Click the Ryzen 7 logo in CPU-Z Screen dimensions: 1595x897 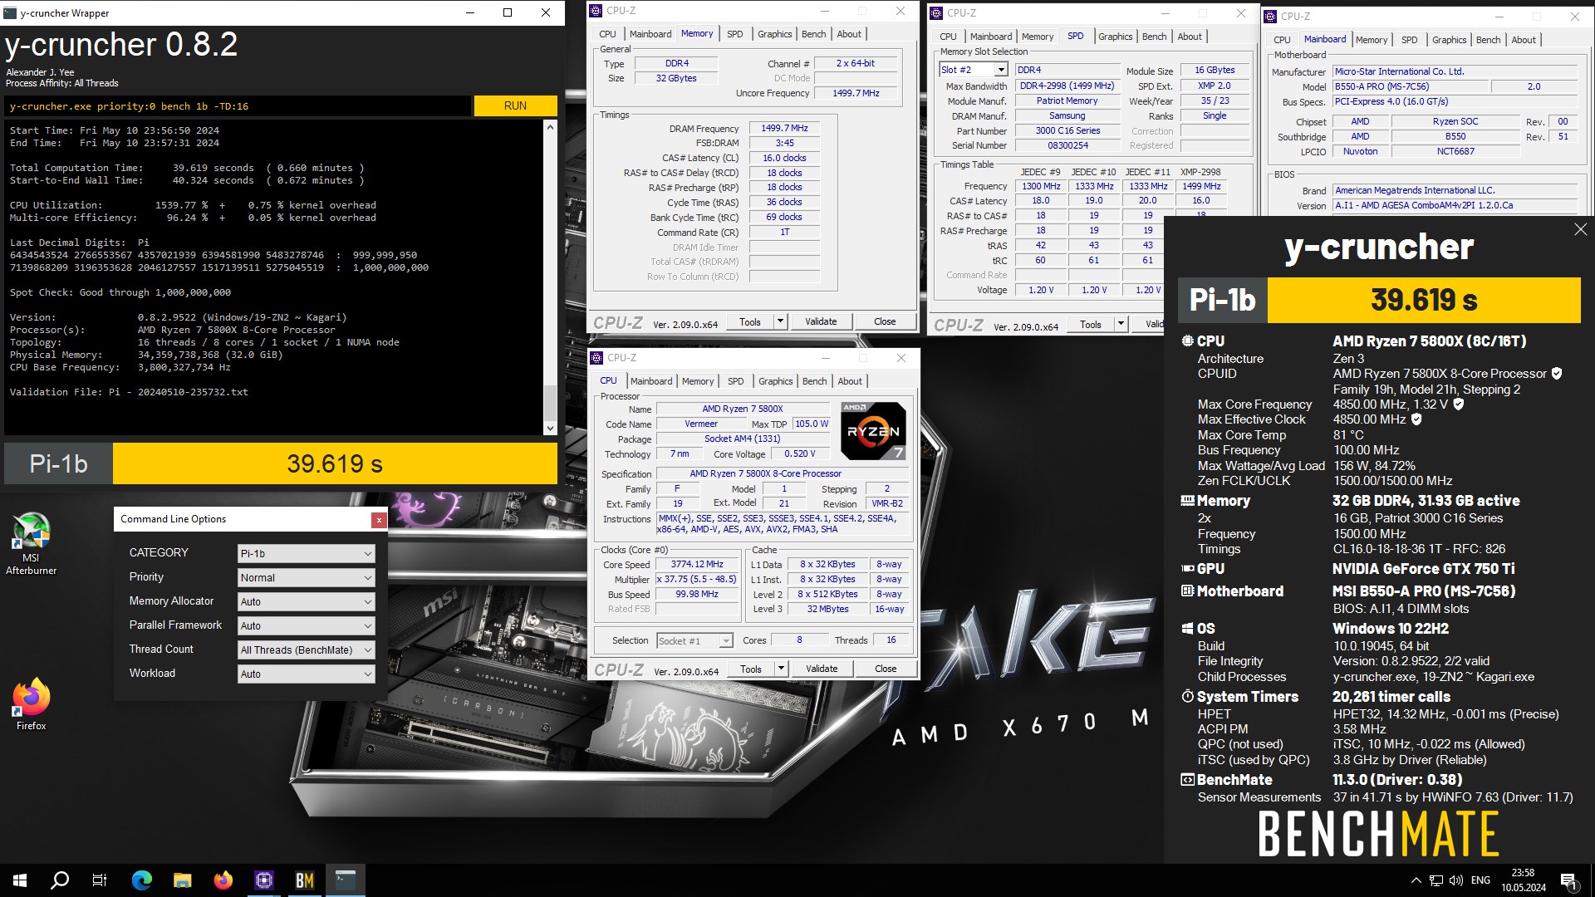873,431
